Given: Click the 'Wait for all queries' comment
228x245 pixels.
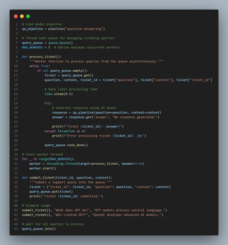Looking at the screenshot, I should 53,224.
